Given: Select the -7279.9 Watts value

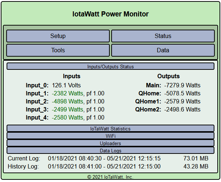Looking at the screenshot, I should point(182,85).
